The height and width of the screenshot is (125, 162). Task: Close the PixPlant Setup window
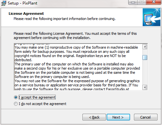click(154, 2)
